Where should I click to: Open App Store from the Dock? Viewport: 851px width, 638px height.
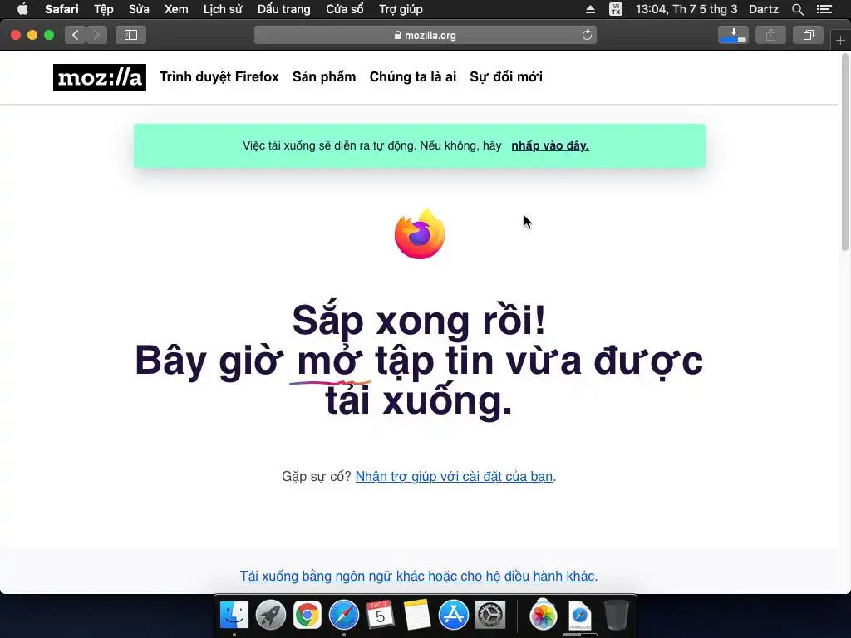453,616
